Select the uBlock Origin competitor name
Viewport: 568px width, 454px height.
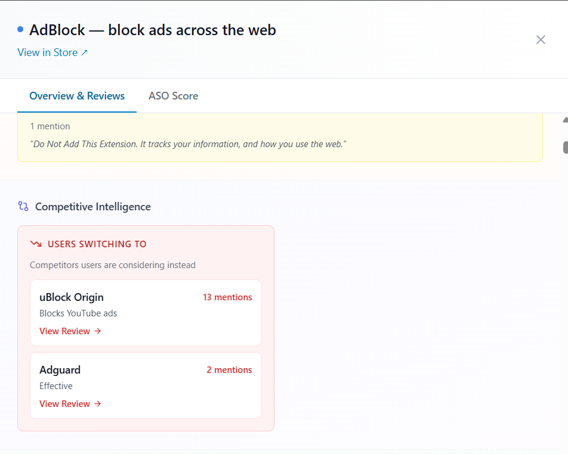point(72,297)
